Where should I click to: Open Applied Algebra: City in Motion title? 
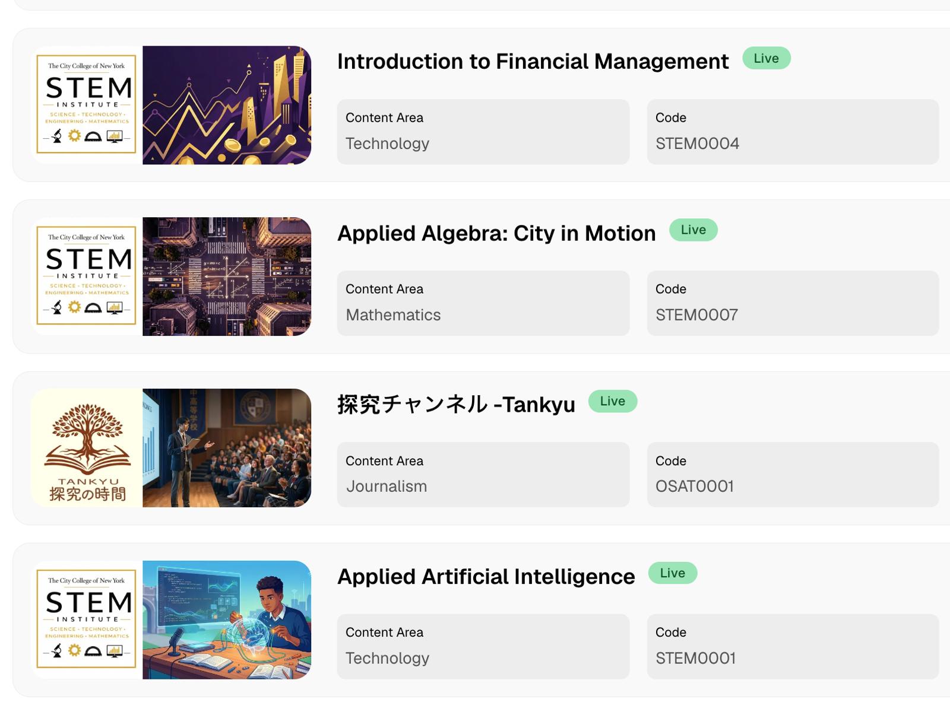496,233
